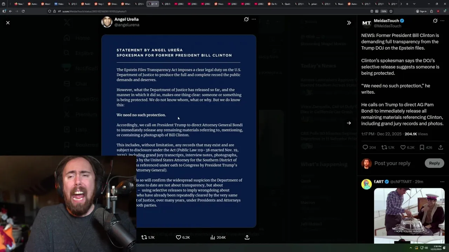Reload the page with refresh icon
Image resolution: width=449 pixels, height=252 pixels.
tap(23, 11)
